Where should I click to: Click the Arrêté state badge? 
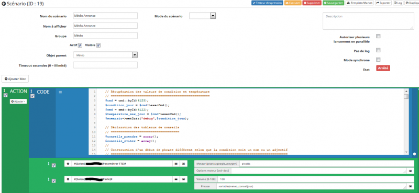pyautogui.click(x=383, y=68)
